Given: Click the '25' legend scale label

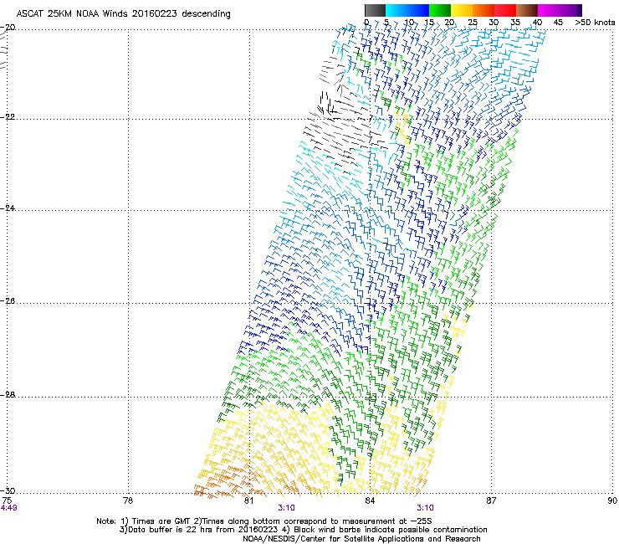Looking at the screenshot, I should click(x=472, y=23).
